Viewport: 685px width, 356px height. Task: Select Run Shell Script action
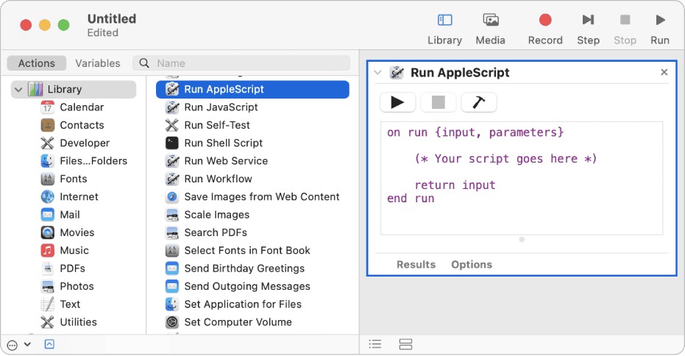[x=223, y=143]
